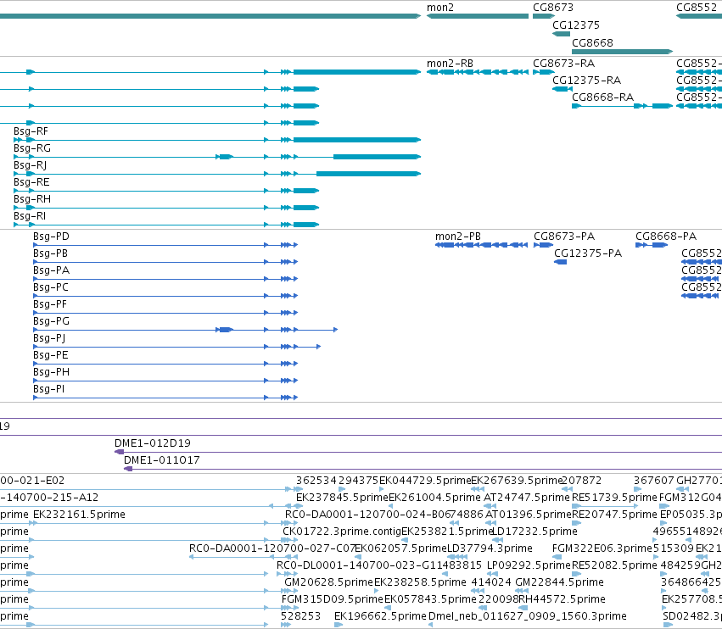The height and width of the screenshot is (629, 722).
Task: Open EST LD17232.5prime
Action: coord(535,532)
